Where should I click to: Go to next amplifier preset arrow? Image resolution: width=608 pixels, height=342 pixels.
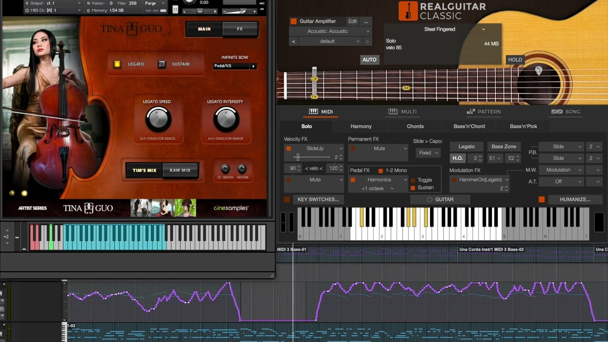pos(367,41)
